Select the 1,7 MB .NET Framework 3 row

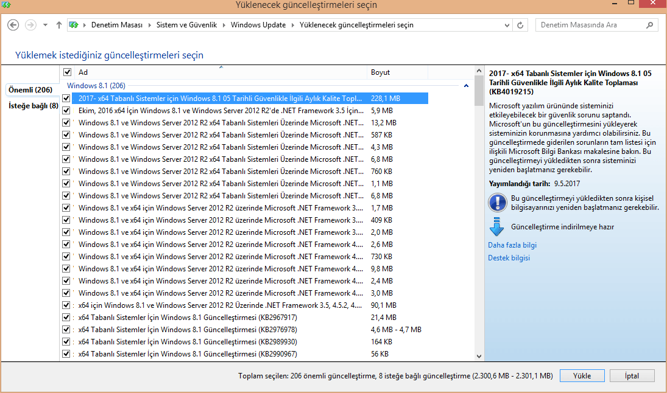point(250,208)
